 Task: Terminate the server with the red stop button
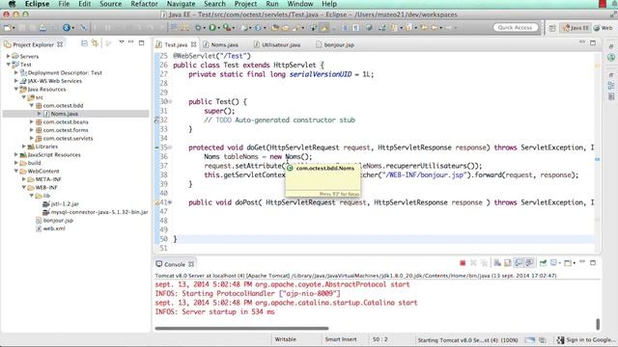[463, 263]
